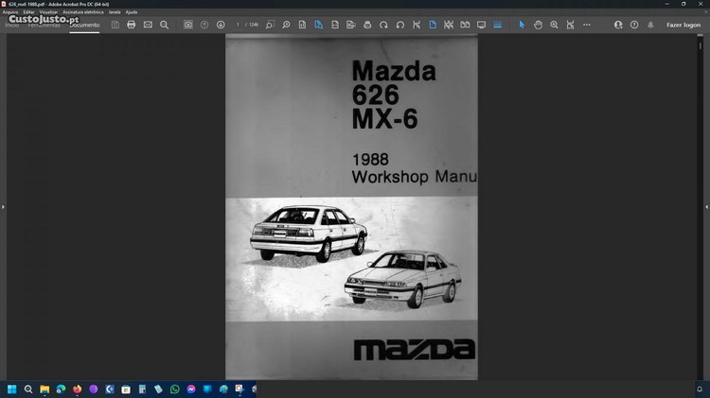Viewport: 710px width, 398px height.
Task: Click the print icon in the toolbar
Action: tap(131, 25)
